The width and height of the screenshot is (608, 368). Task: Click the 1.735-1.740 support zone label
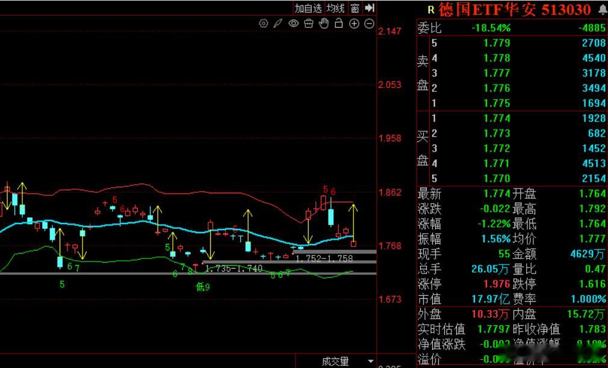pos(234,269)
